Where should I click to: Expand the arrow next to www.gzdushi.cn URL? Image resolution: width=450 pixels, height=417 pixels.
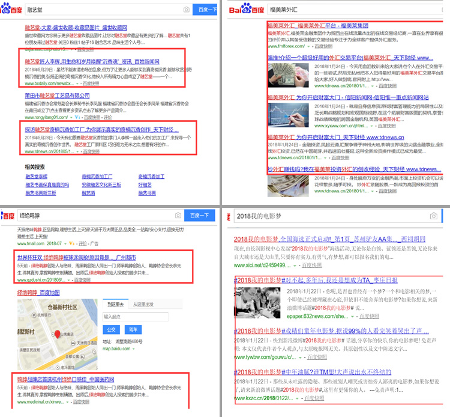68,280
